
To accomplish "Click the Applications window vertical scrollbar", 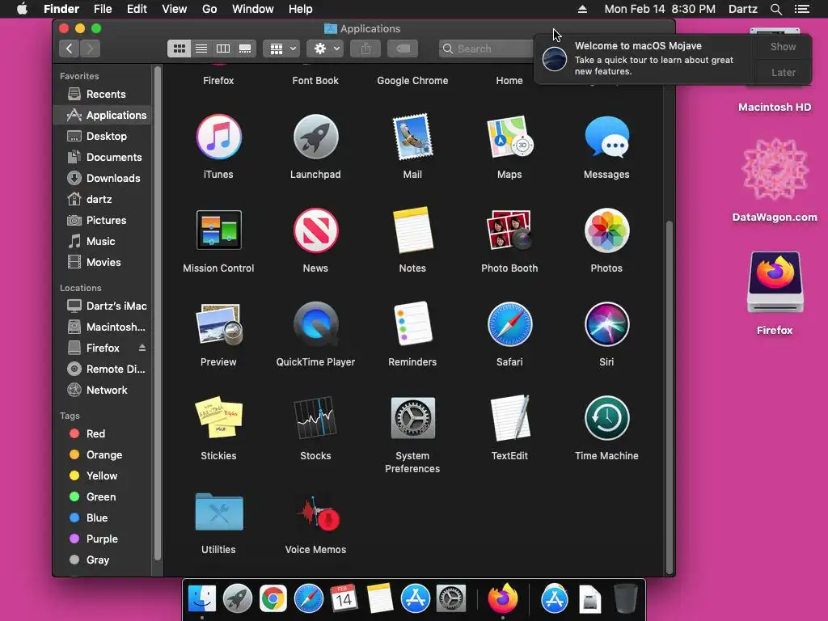I will click(x=669, y=397).
